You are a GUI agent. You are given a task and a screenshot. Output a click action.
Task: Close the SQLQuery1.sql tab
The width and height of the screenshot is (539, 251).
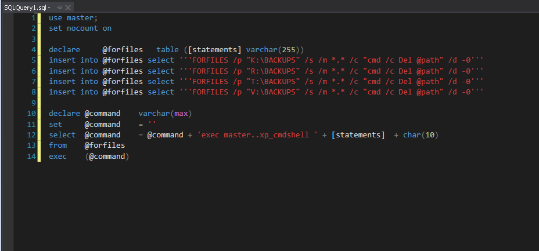click(68, 7)
